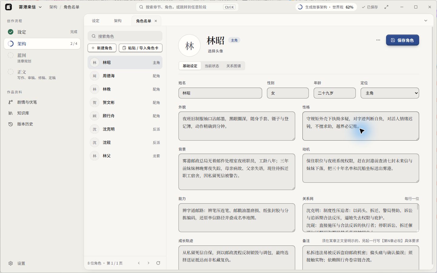Click the 新建角色 button

coord(102,48)
